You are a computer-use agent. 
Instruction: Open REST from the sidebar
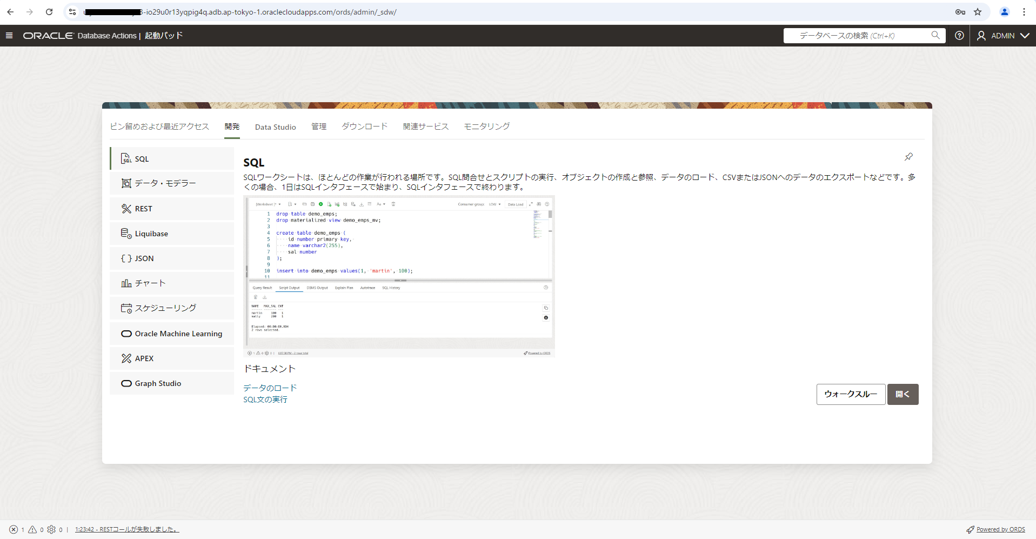[172, 209]
